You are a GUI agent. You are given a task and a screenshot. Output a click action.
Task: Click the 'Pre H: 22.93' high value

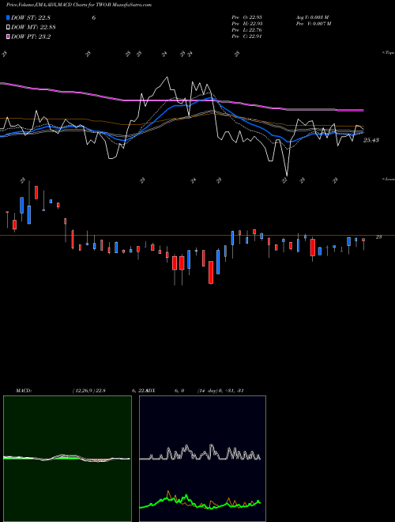pos(247,24)
